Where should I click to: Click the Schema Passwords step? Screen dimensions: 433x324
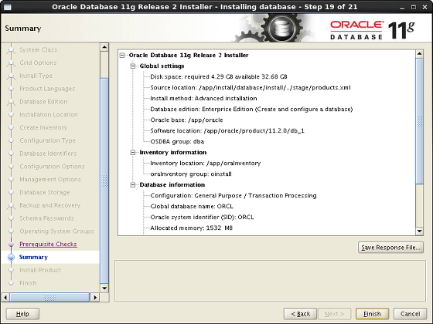[x=46, y=218]
